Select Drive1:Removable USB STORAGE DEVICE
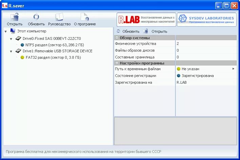Screen dimensions: 240x160 point(58,51)
